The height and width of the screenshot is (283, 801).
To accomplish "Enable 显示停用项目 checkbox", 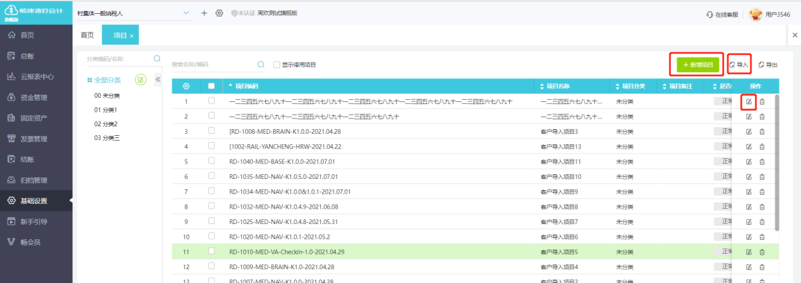I will [276, 65].
